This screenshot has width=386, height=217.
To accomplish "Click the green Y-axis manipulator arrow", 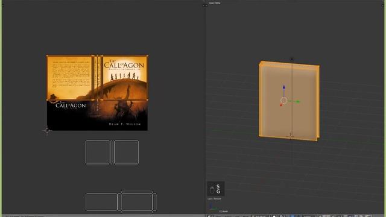I will click(x=297, y=102).
